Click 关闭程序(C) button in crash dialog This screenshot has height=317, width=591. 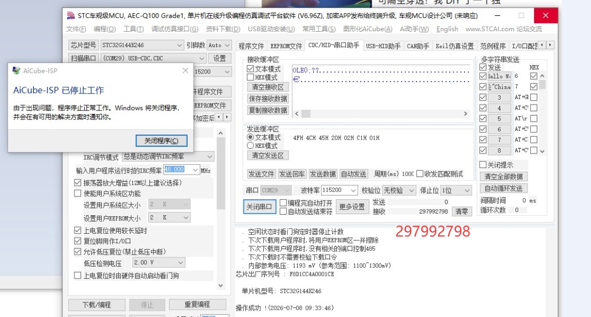point(161,141)
